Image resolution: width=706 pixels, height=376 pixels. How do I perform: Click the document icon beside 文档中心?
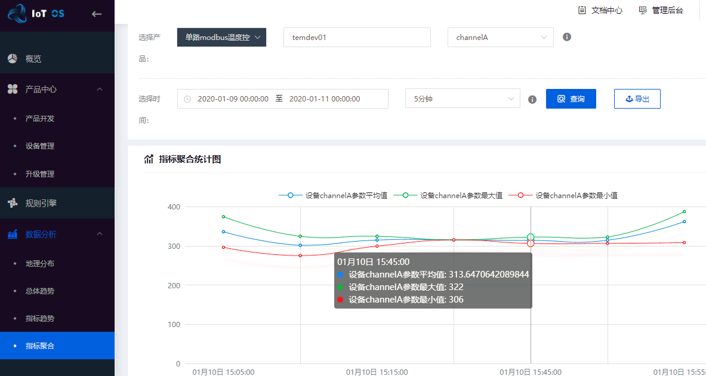click(x=581, y=10)
